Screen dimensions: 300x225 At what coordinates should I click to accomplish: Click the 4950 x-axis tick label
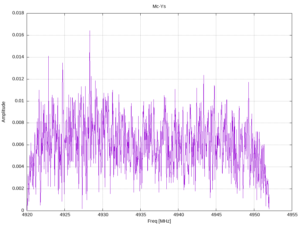(254, 215)
